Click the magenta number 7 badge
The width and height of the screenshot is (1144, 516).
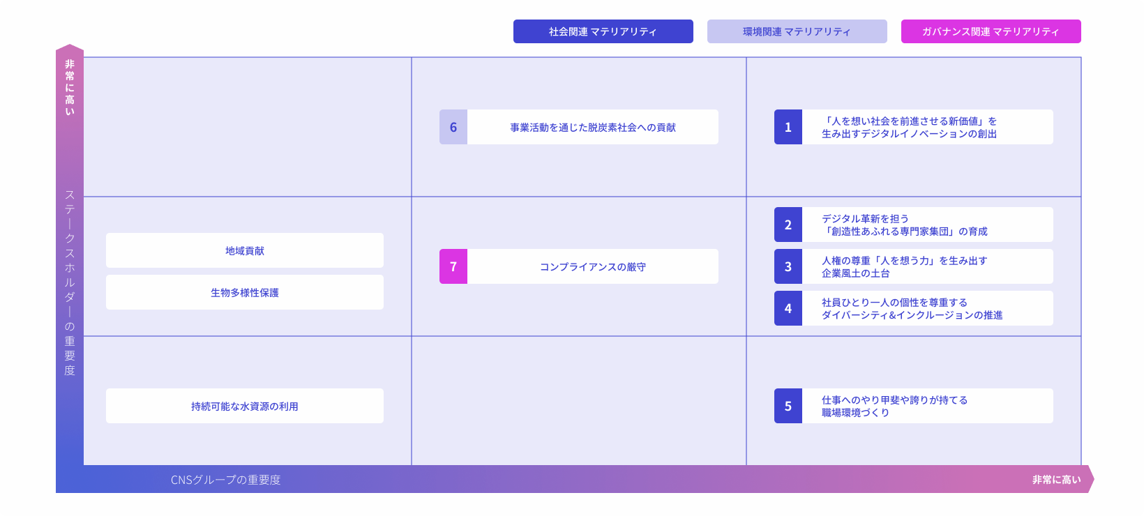pyautogui.click(x=453, y=266)
